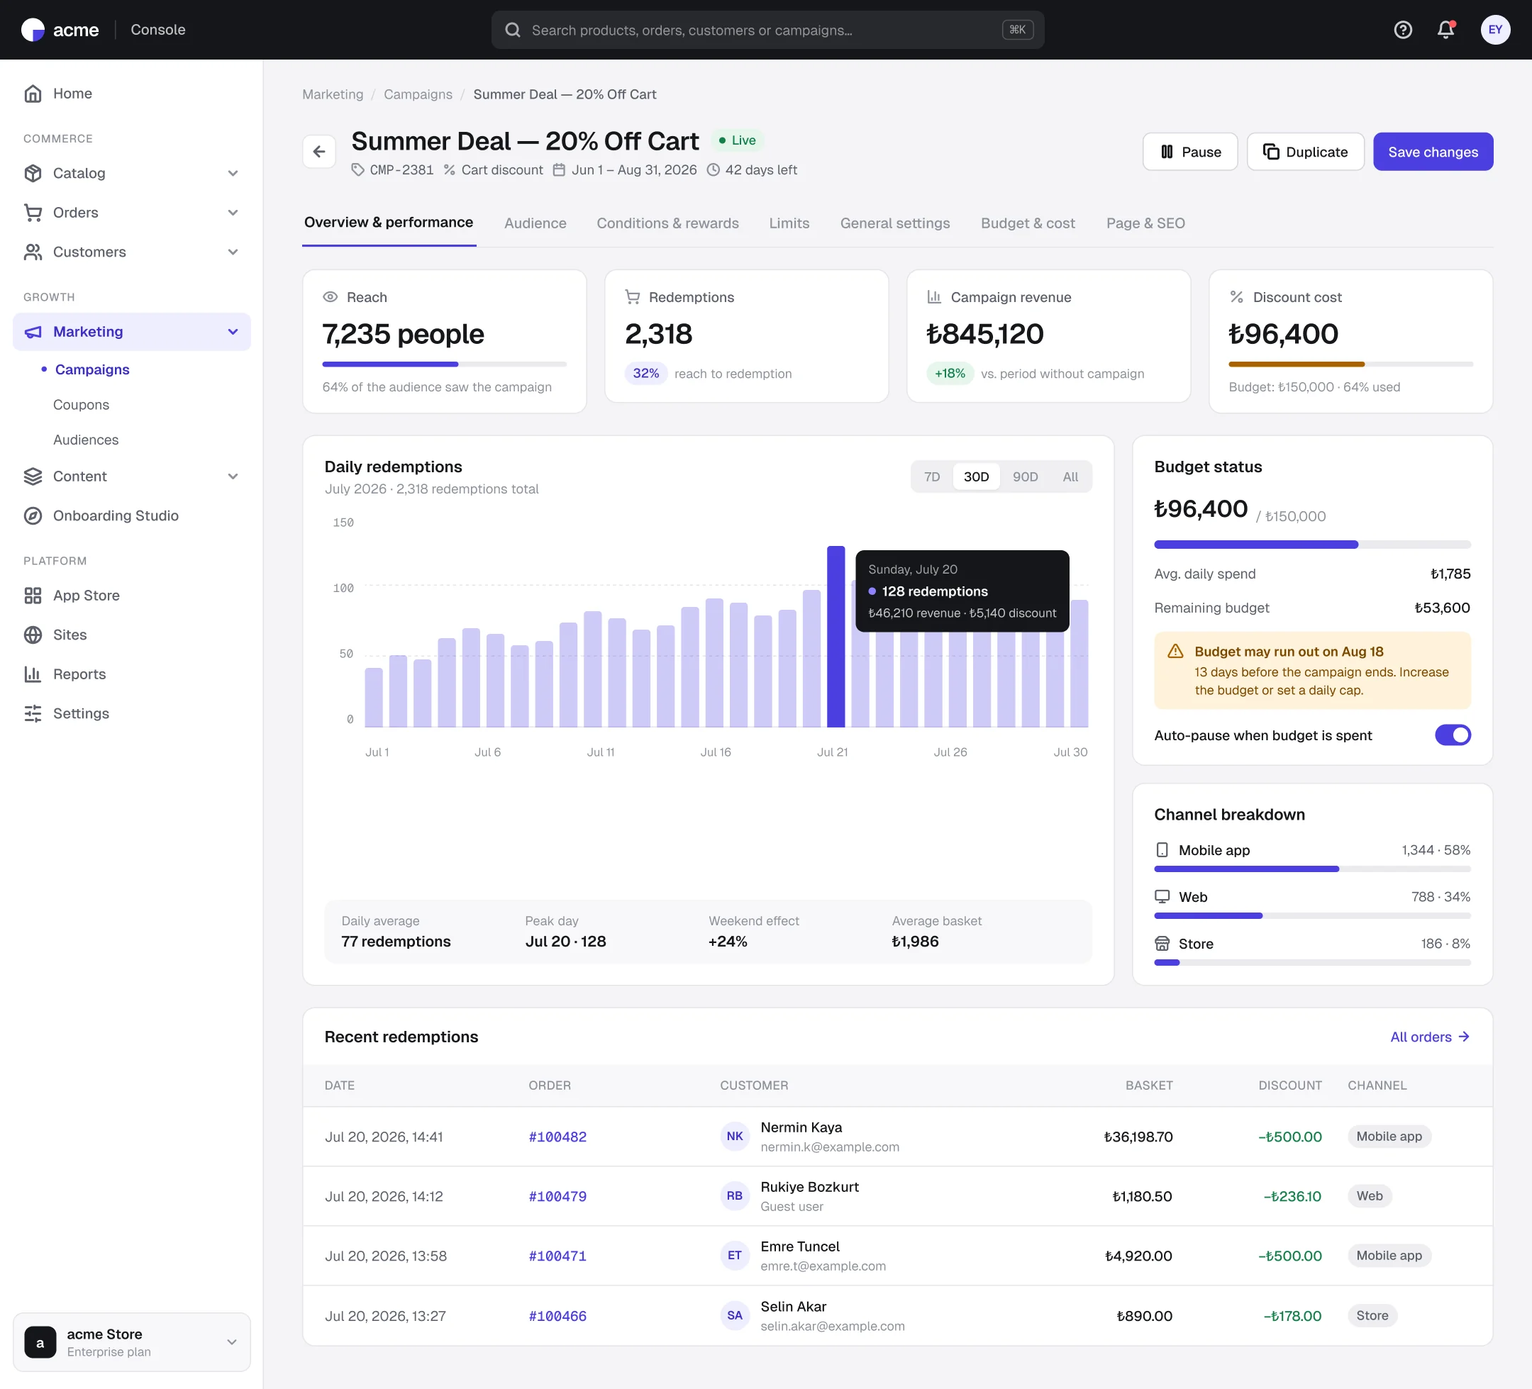1532x1389 pixels.
Task: Click the warning triangle in budget alert
Action: click(x=1175, y=651)
